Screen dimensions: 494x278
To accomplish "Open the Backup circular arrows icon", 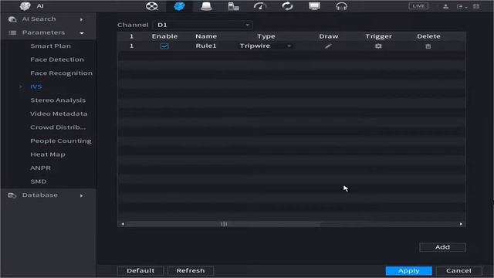I will tap(287, 6).
